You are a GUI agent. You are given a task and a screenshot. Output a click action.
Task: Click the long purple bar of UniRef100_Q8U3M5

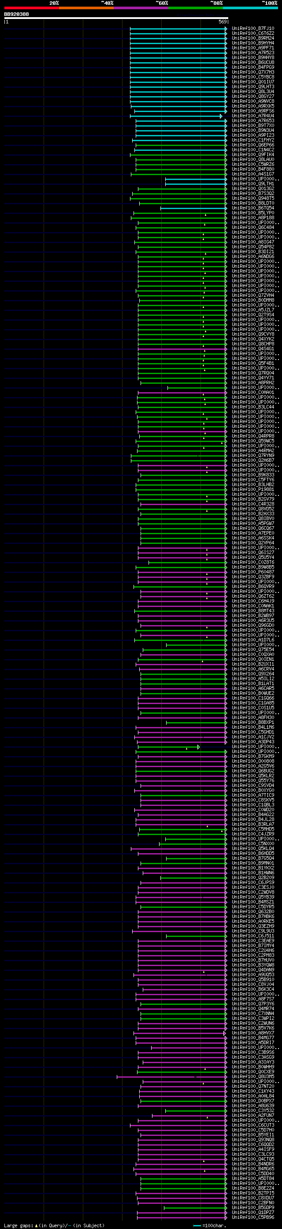(x=172, y=1077)
